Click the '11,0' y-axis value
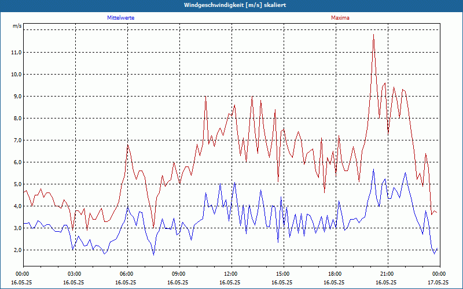 click(17, 53)
